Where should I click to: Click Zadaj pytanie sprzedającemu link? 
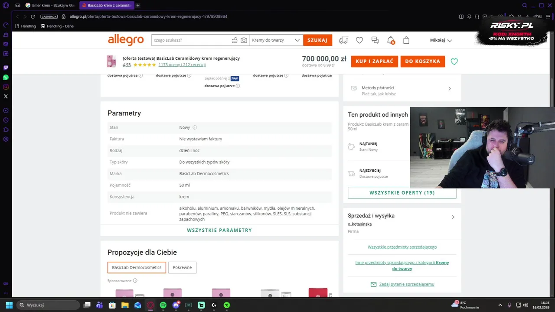(407, 284)
